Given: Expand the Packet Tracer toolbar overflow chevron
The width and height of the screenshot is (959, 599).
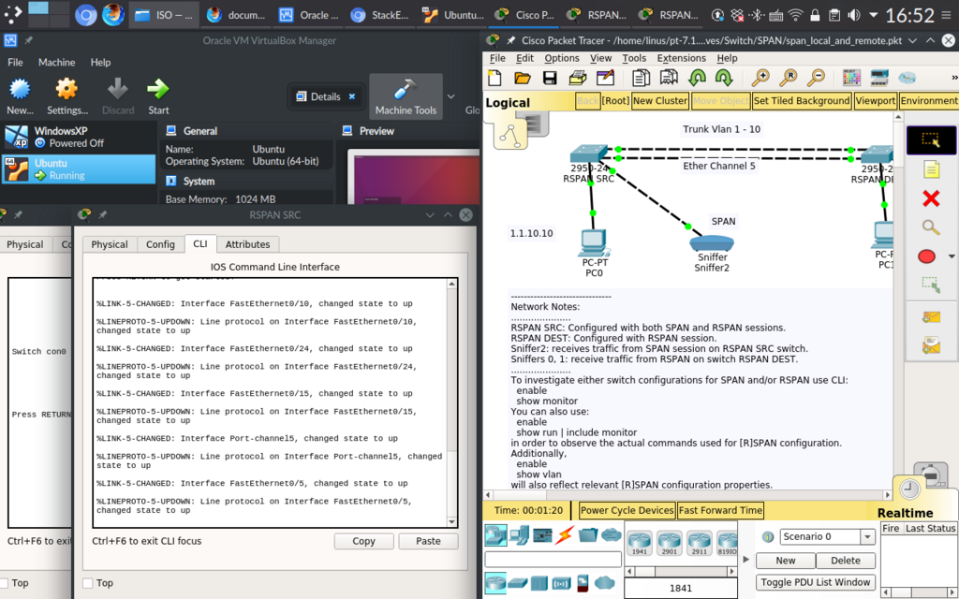Looking at the screenshot, I should click(x=954, y=78).
